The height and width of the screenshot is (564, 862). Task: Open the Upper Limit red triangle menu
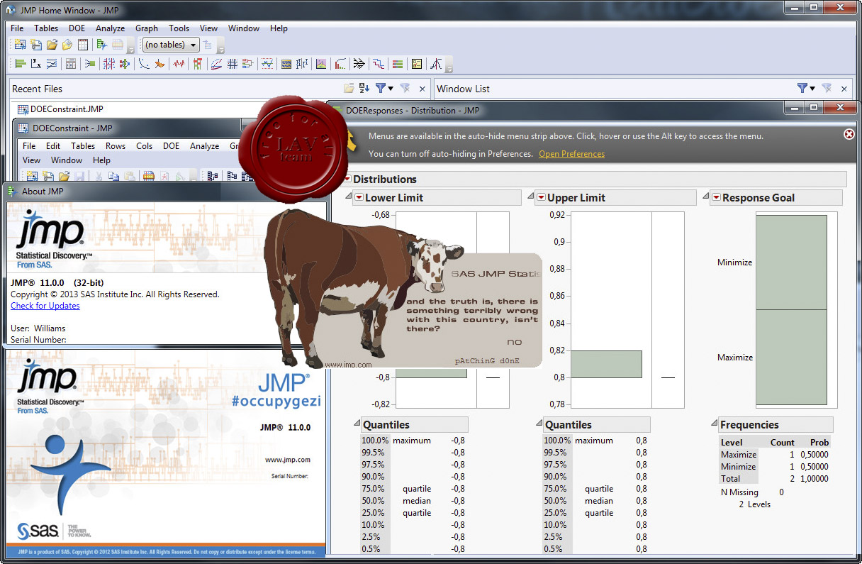tap(541, 197)
